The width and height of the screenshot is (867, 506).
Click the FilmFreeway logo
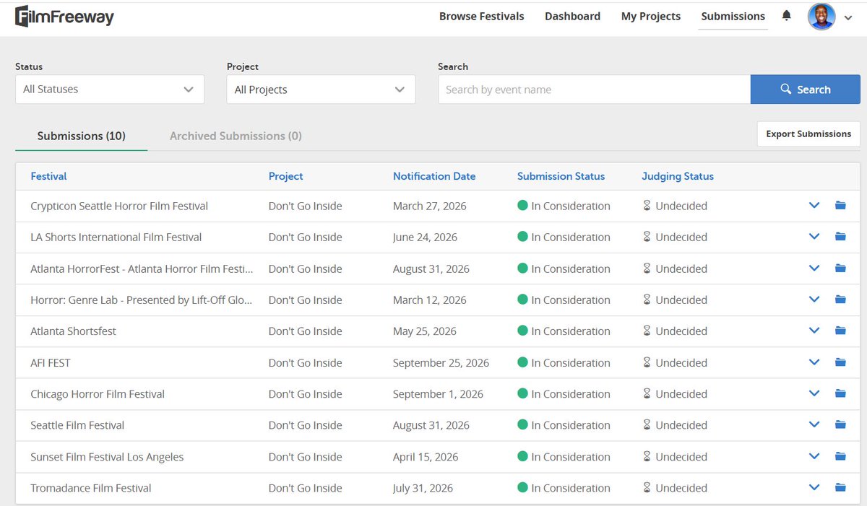64,16
